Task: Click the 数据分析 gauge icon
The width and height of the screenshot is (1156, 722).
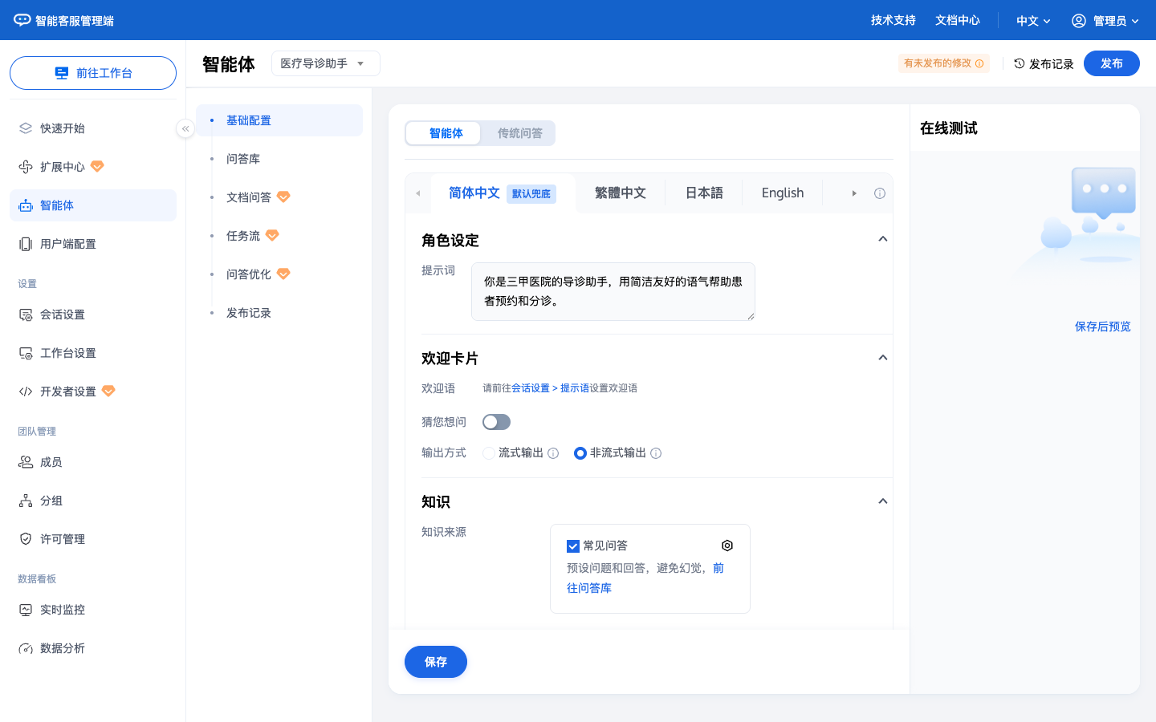Action: point(26,648)
